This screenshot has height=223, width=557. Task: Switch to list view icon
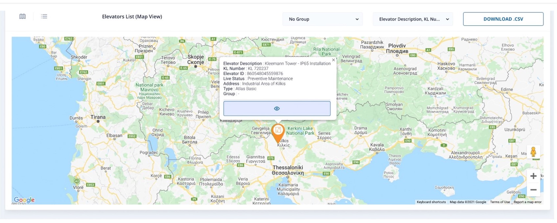click(44, 16)
